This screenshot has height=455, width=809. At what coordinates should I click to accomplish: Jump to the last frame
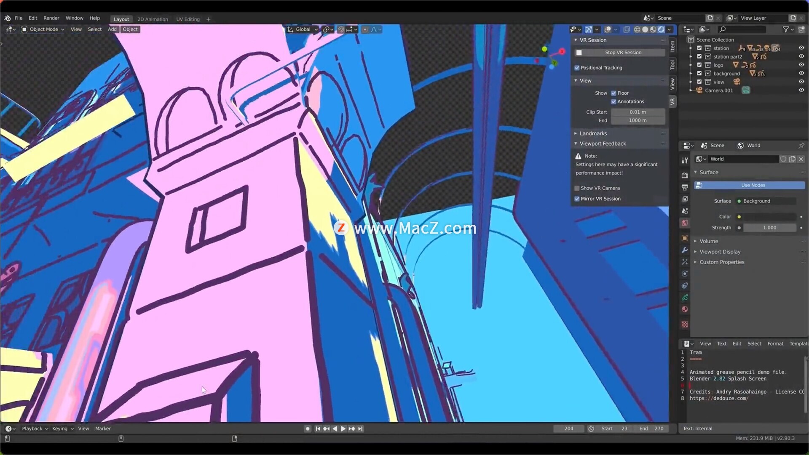click(360, 429)
